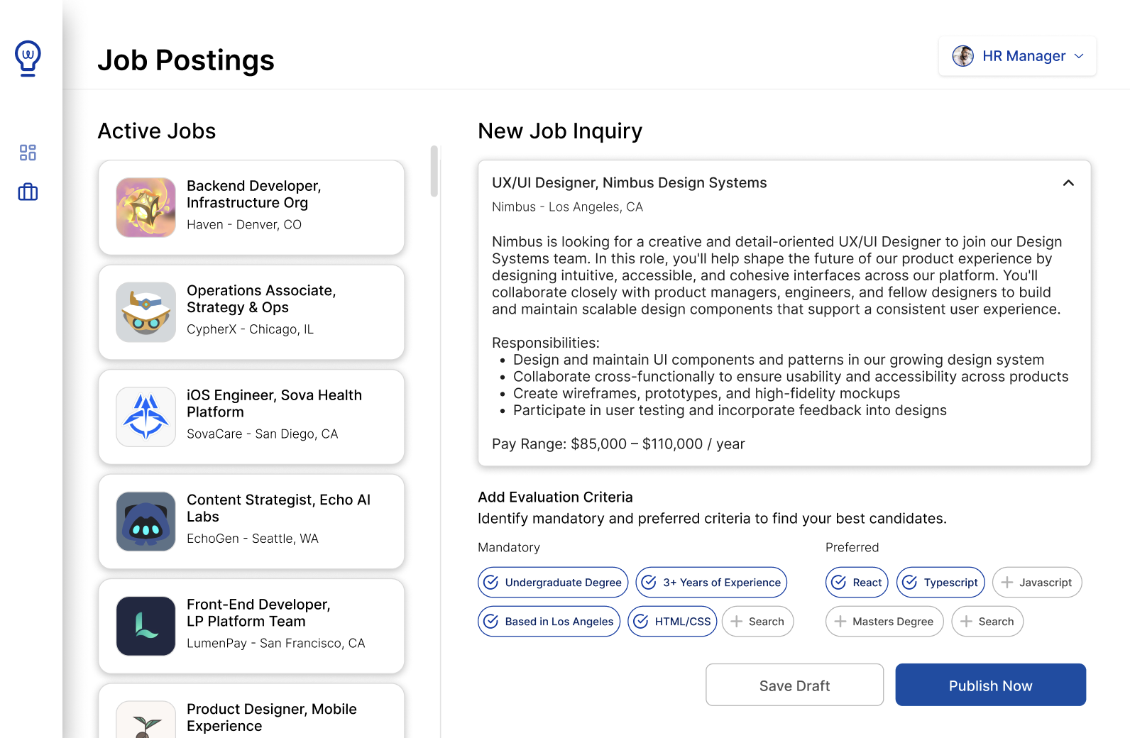
Task: Select the iOS Engineer, Sova Health posting
Action: (x=274, y=404)
